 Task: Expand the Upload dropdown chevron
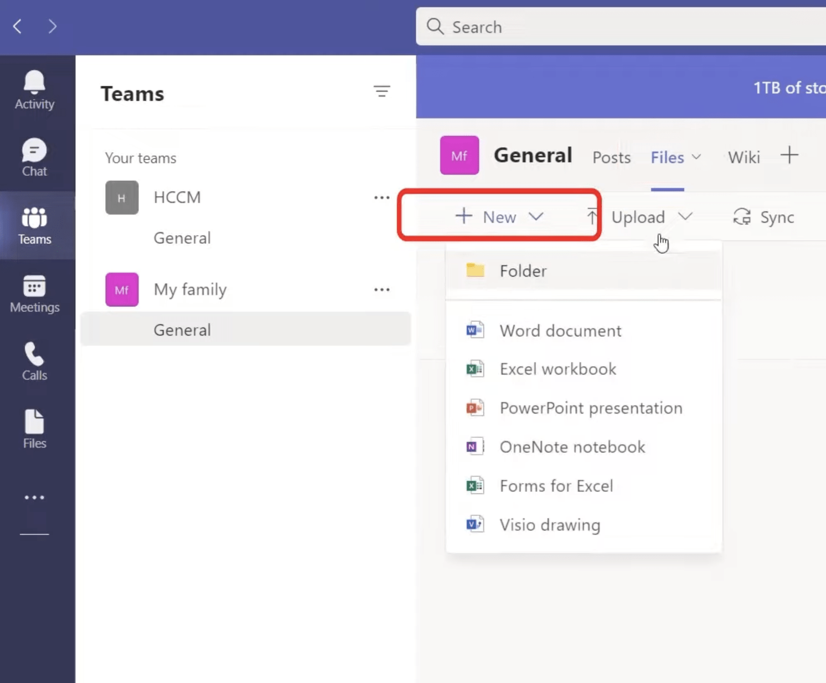(x=685, y=217)
